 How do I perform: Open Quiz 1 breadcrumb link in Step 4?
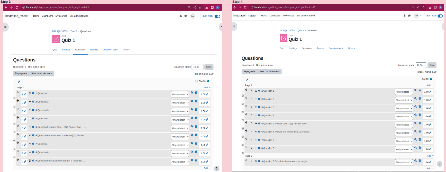coord(301,31)
